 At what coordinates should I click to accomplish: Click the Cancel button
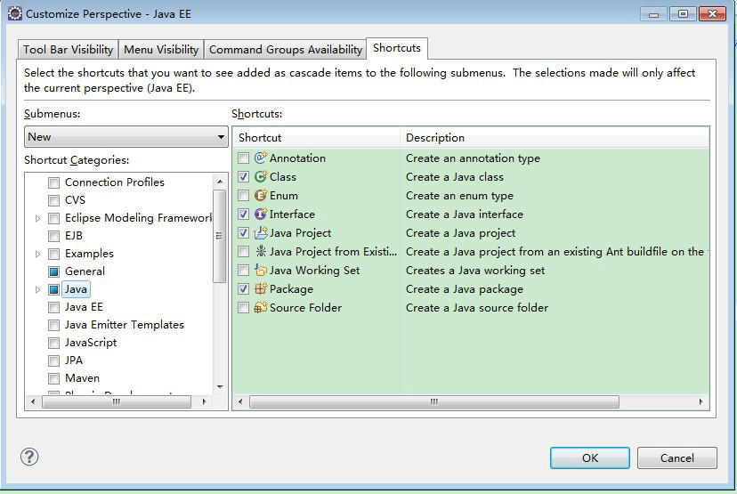[676, 458]
